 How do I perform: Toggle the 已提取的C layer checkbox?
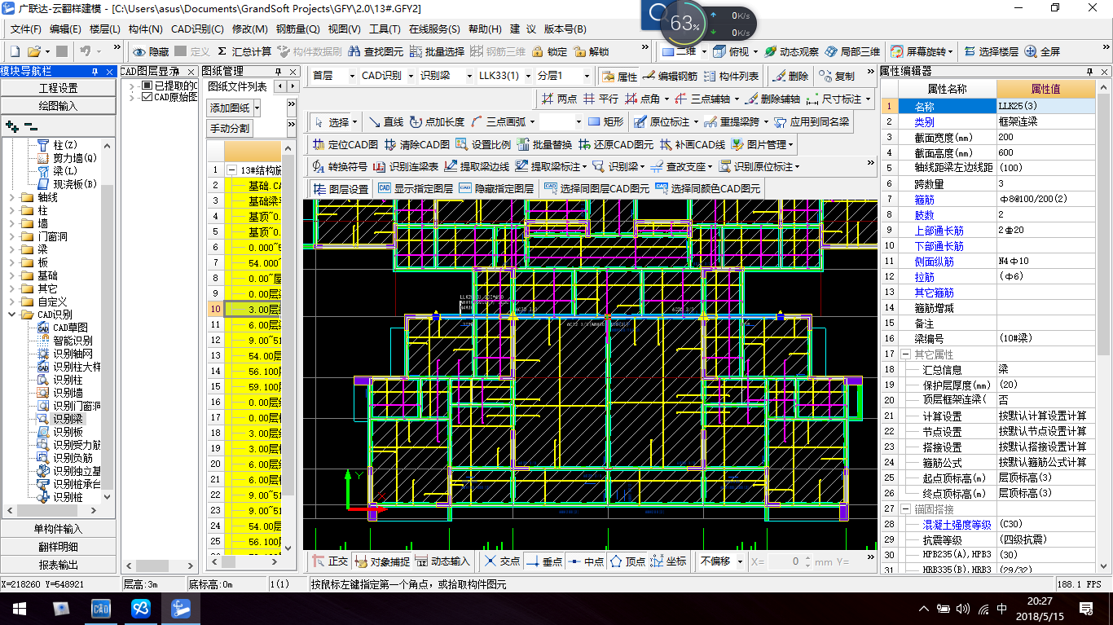coord(147,86)
